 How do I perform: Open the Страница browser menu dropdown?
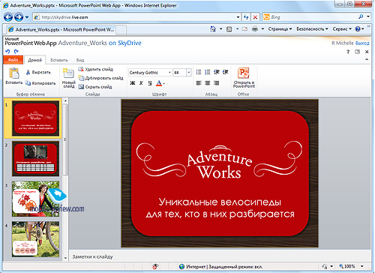(280, 29)
